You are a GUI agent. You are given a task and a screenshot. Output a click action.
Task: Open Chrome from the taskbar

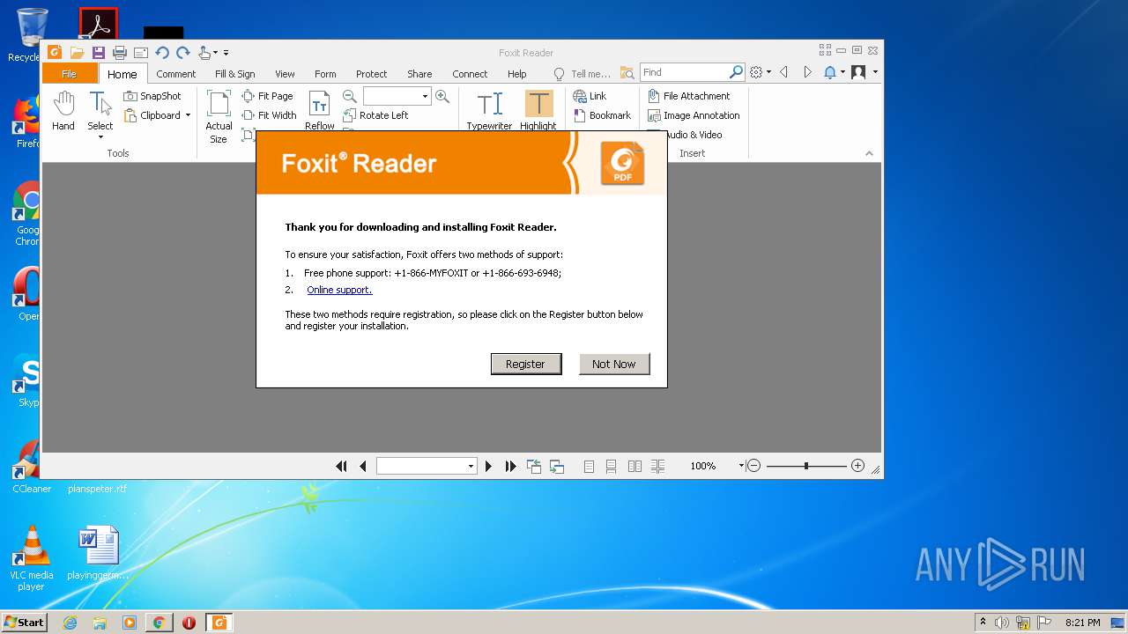tap(159, 623)
